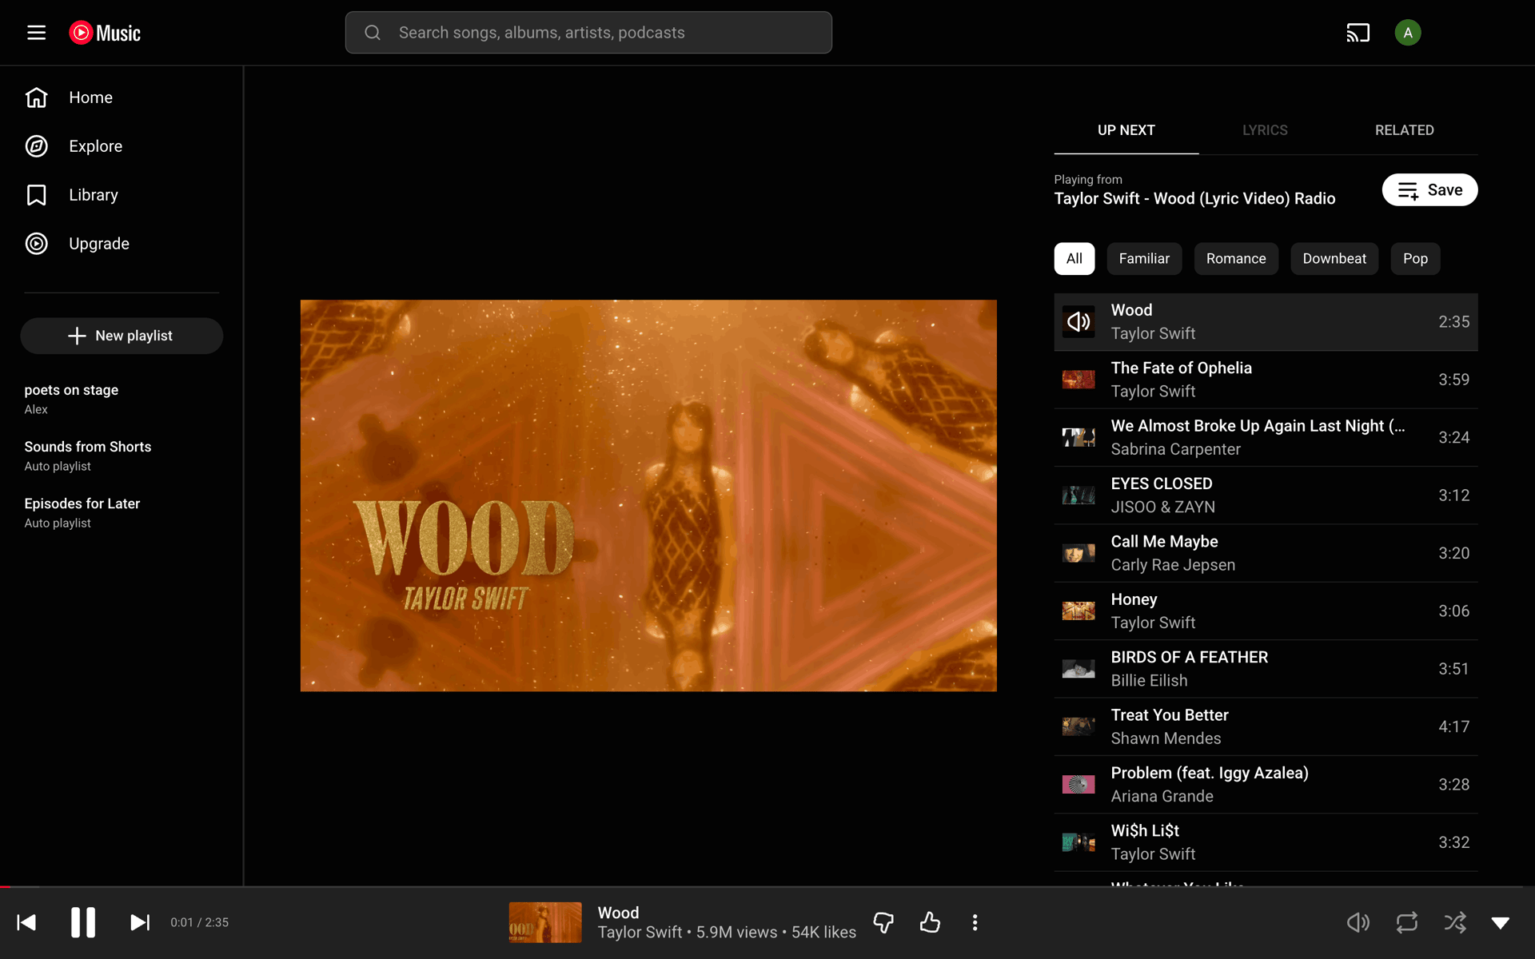Play We Almost Broke Up Again Last Night
This screenshot has height=959, width=1535.
(x=1266, y=438)
